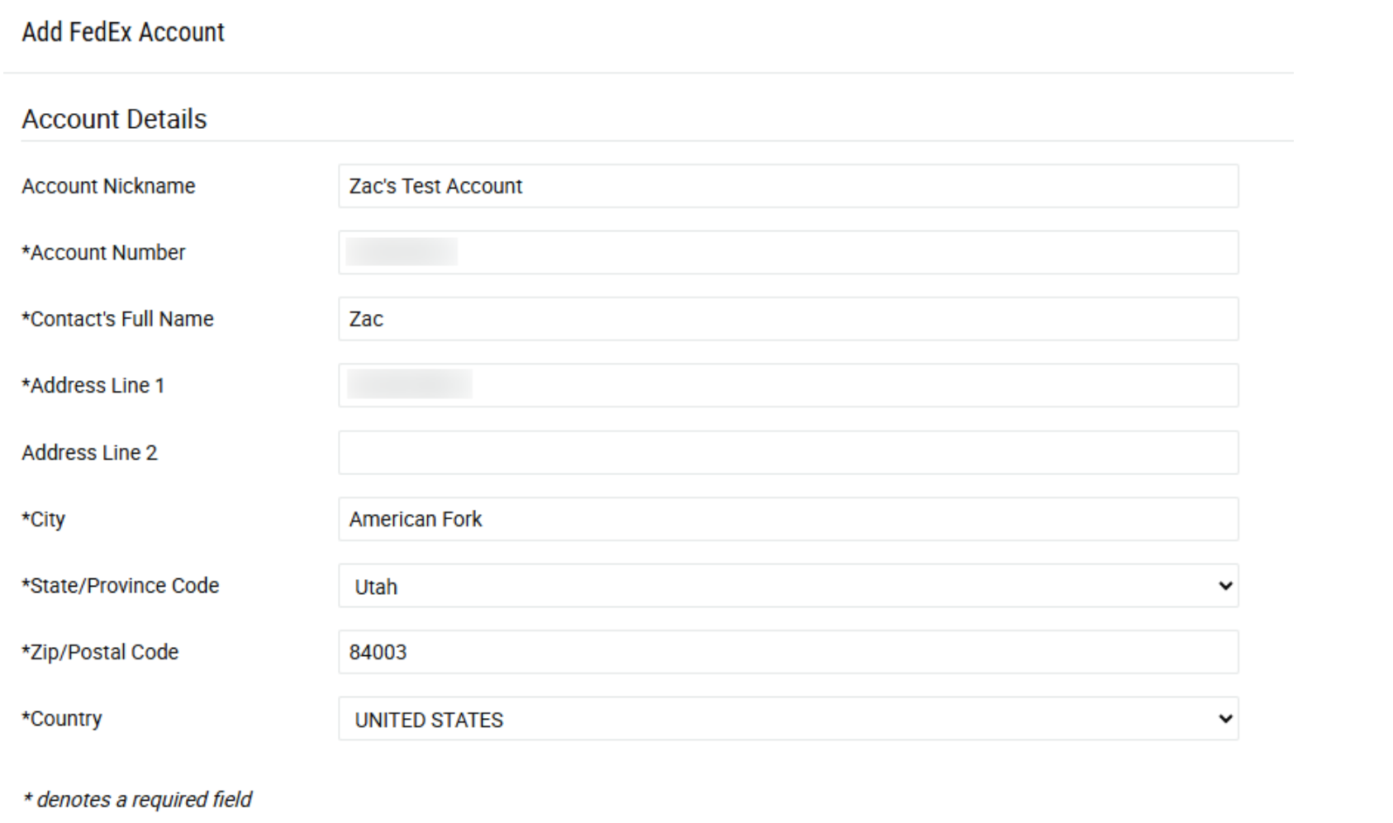1393x823 pixels.
Task: Click the Add FedEx Account heading
Action: [x=123, y=32]
